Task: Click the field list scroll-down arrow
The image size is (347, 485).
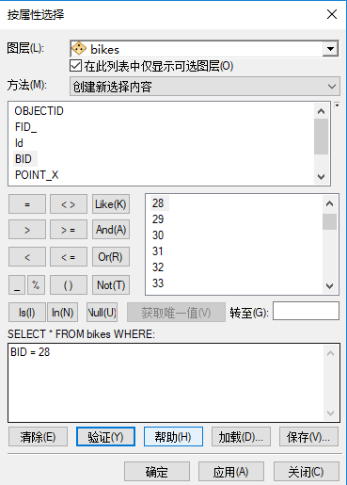Action: pyautogui.click(x=321, y=177)
